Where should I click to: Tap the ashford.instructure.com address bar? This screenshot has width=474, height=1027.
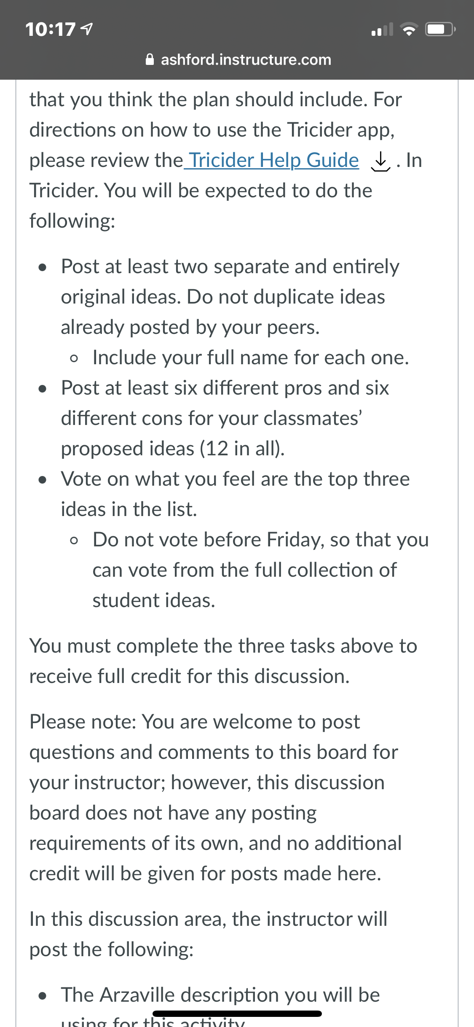(x=238, y=59)
